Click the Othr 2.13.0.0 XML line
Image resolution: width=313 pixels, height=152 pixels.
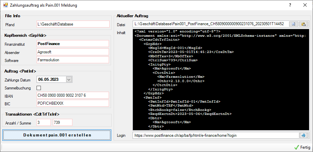181,81
